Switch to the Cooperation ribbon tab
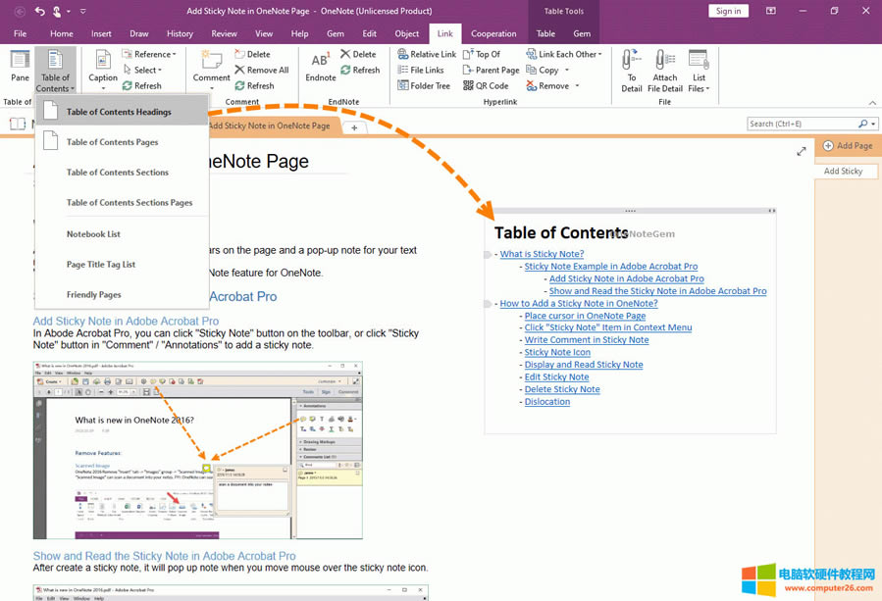 [x=493, y=33]
